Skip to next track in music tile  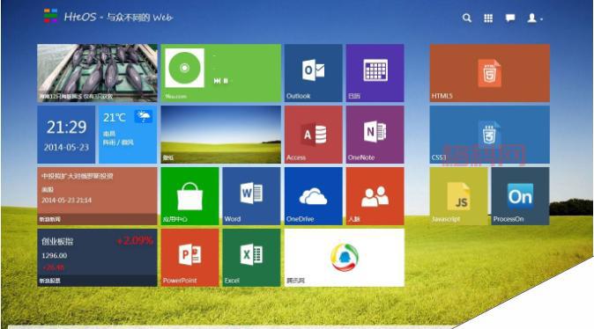click(217, 81)
